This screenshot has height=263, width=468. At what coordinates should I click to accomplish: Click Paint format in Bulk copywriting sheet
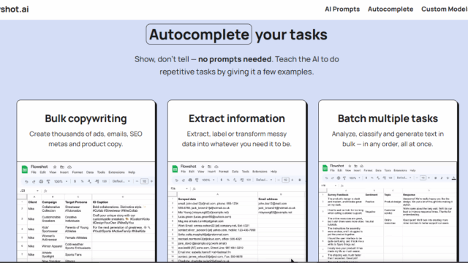(x=48, y=182)
